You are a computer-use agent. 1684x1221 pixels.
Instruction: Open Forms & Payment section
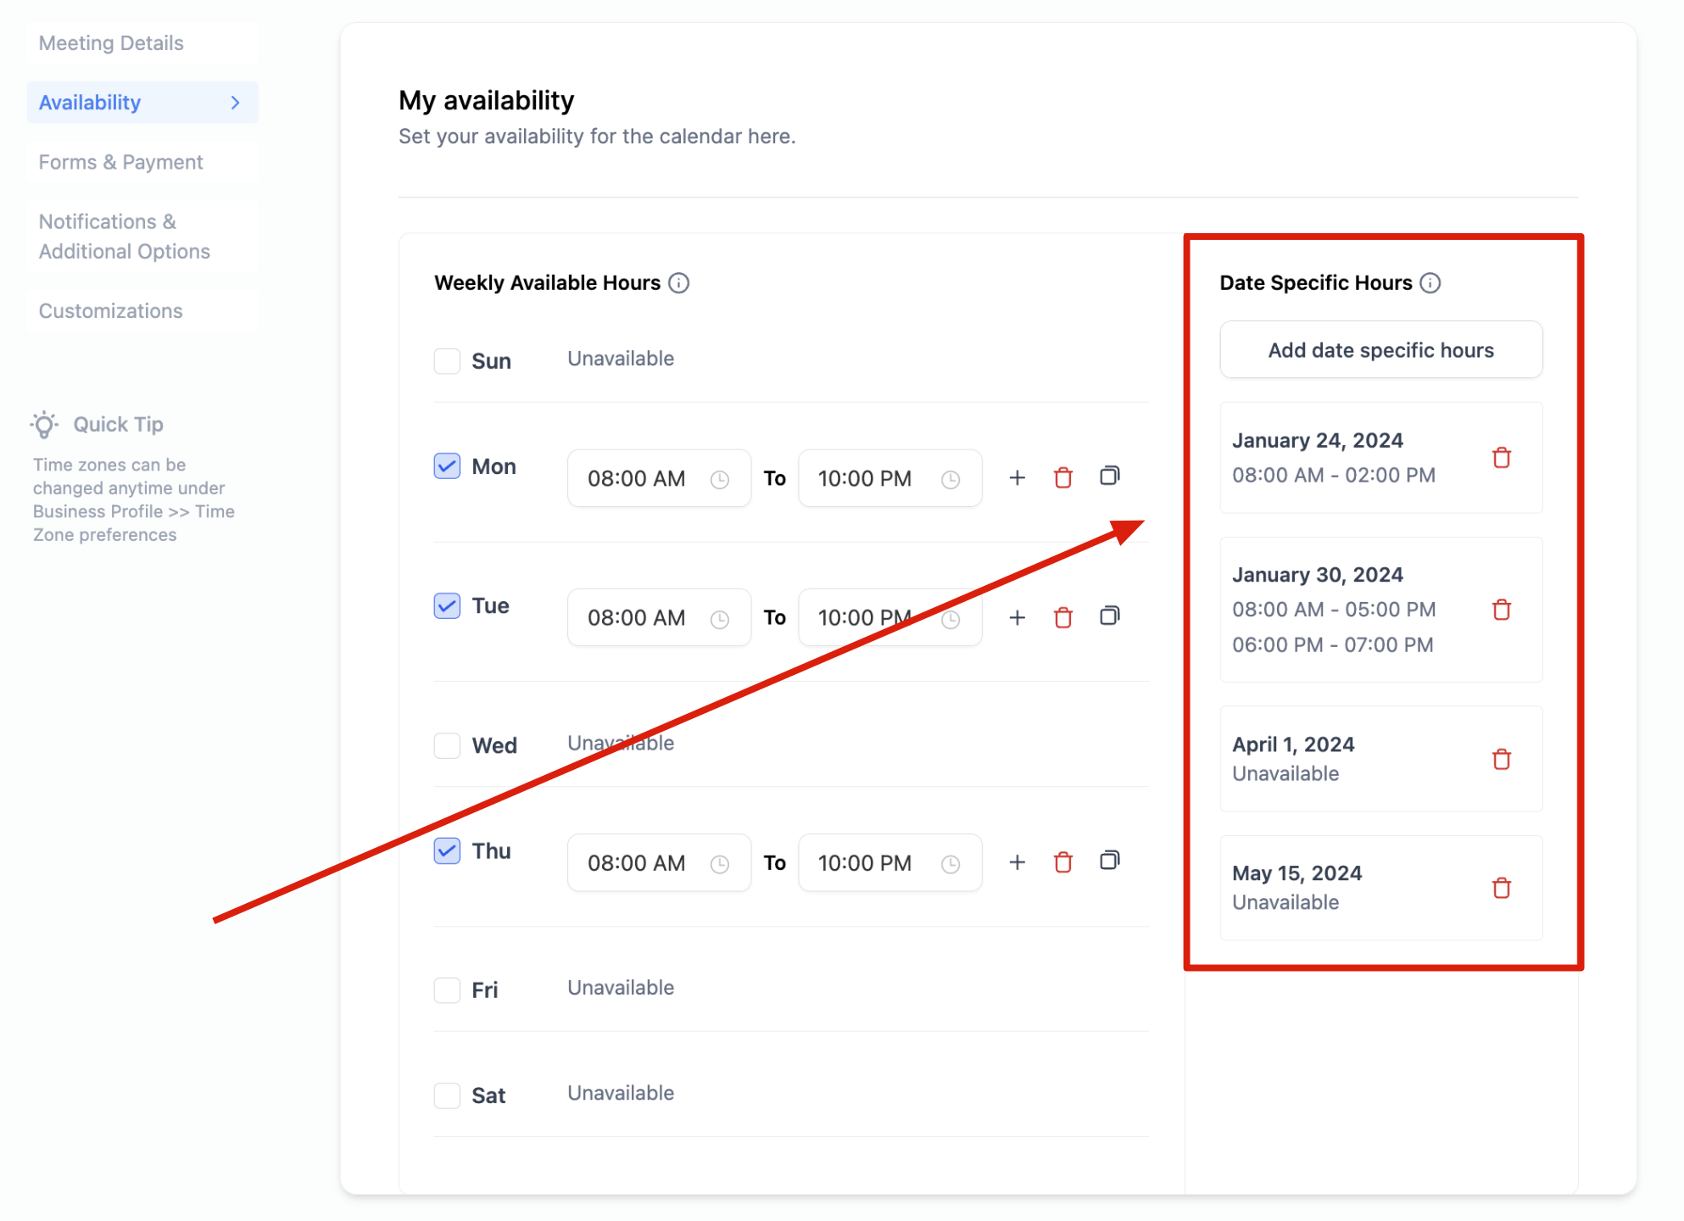[x=120, y=162]
